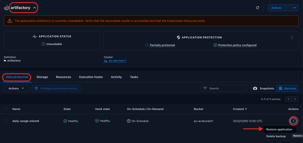303x143 pixels.
Task: Choose Restore application from menu
Action: point(279,129)
